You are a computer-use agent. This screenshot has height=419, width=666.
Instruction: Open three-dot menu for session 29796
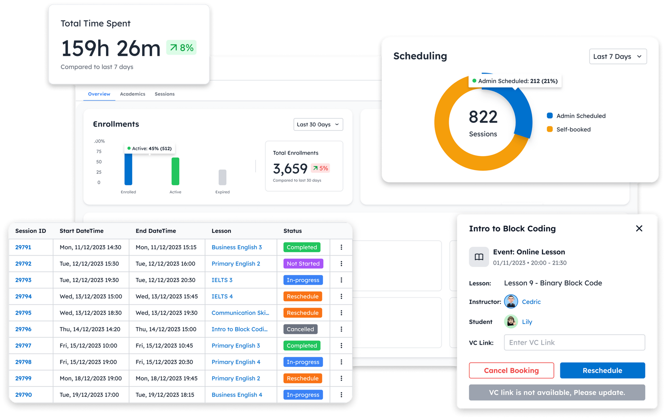tap(341, 329)
